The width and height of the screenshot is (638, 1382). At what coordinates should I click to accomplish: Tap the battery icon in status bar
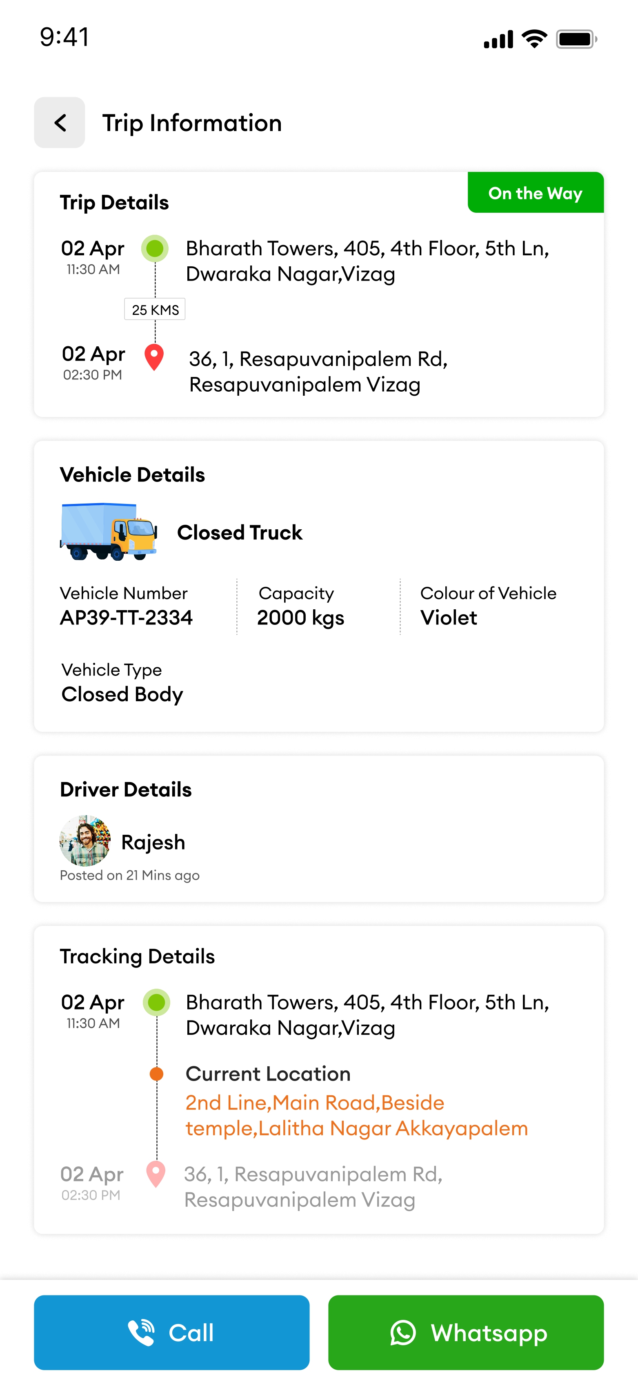click(576, 39)
